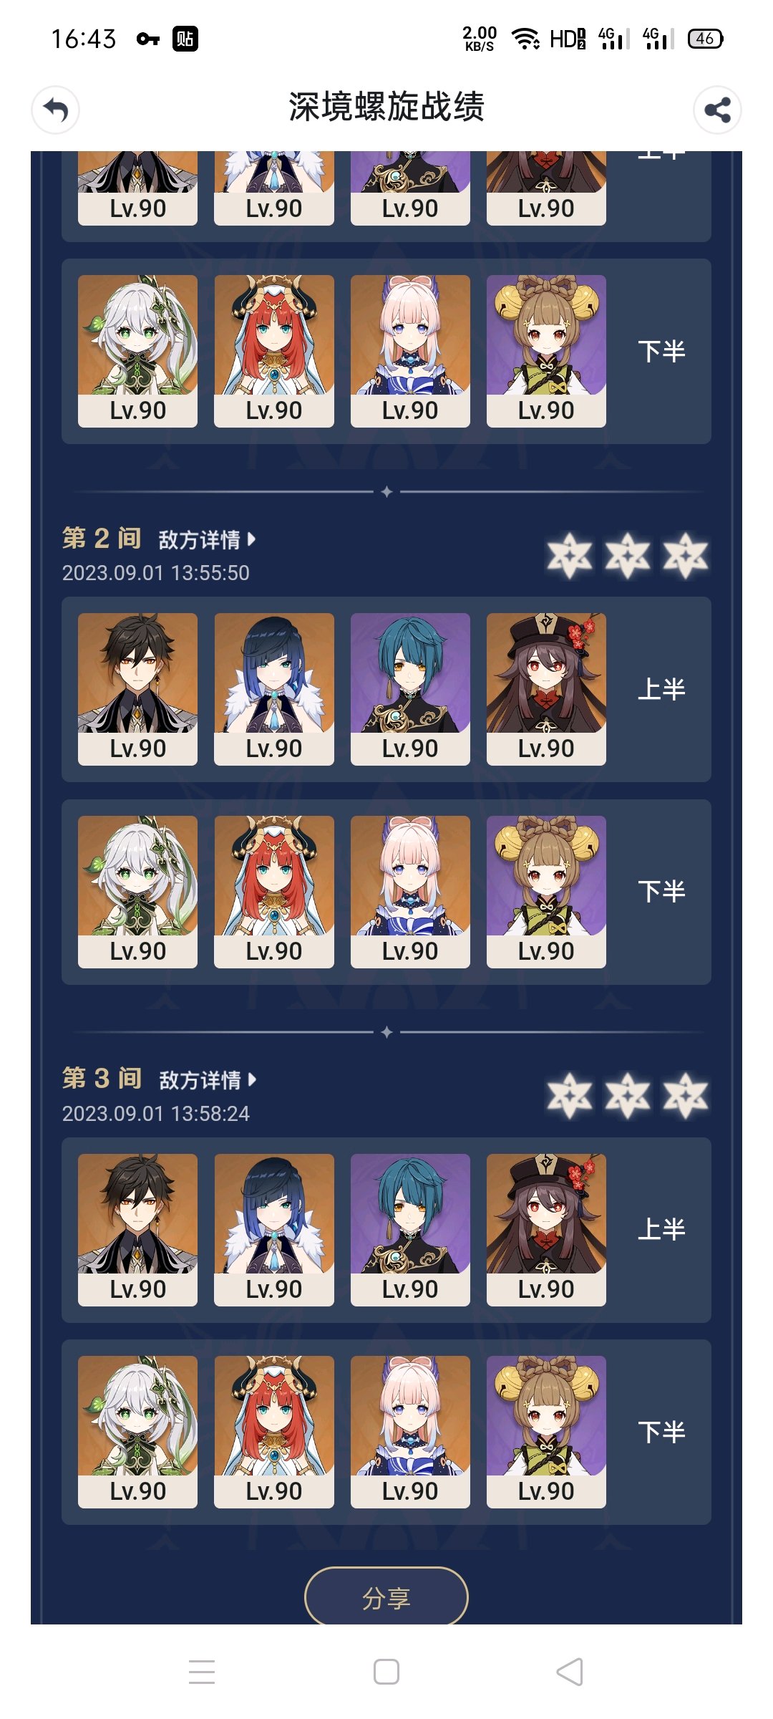Tap Android back triangle navigation icon
Viewport: 773px width, 1719px height.
click(570, 1672)
